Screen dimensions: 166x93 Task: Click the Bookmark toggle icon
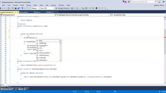96,8
